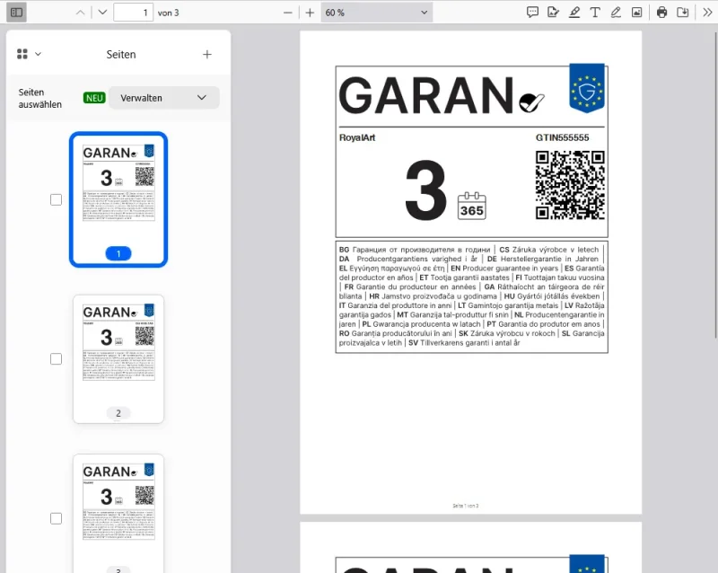Screen dimensions: 718x573
Task: Click the large '3' number on the page
Action: [425, 190]
